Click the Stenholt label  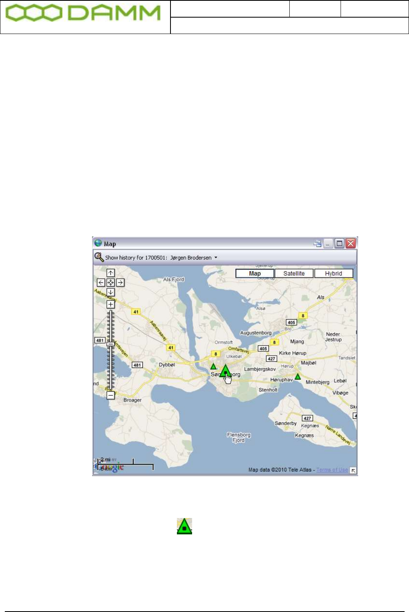(x=268, y=390)
